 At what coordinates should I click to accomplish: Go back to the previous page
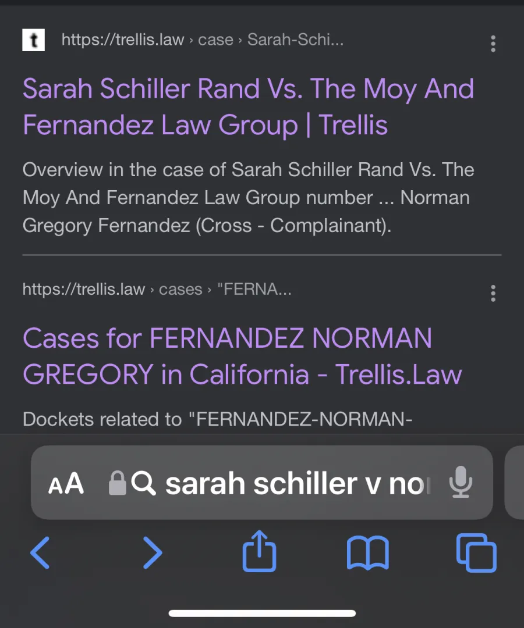pyautogui.click(x=40, y=552)
